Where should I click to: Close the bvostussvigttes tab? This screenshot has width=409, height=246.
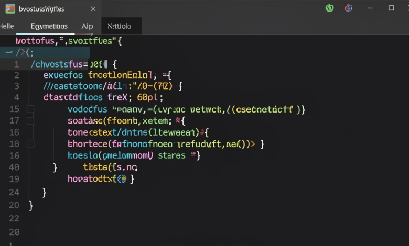click(x=93, y=9)
